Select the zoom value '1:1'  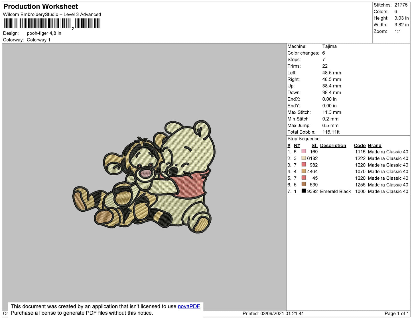pos(398,31)
